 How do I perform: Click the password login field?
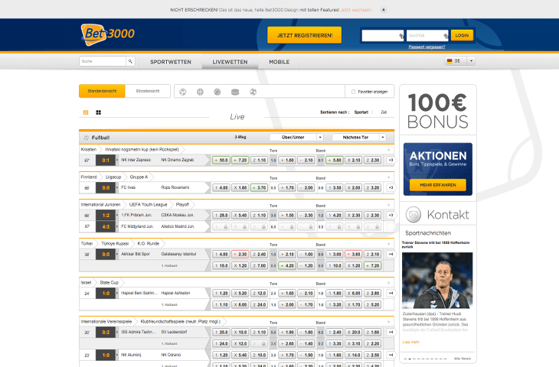427,36
